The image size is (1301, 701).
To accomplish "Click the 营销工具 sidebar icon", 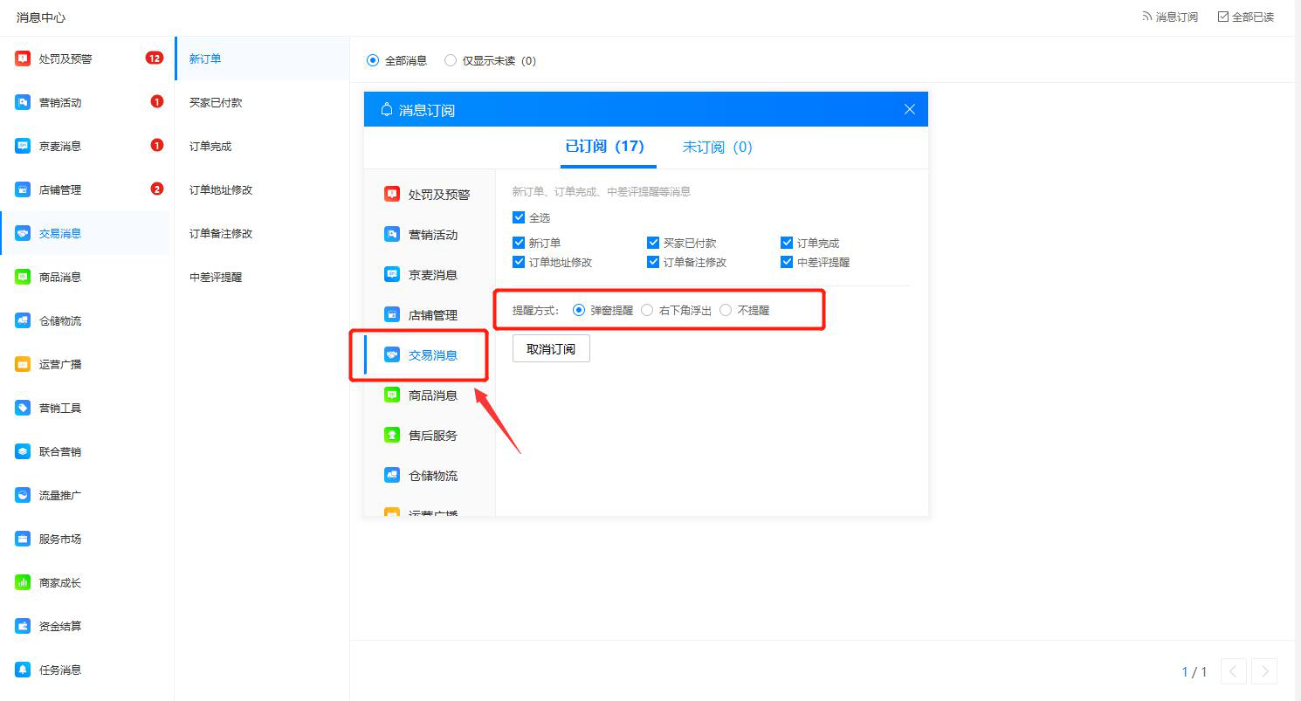I will [21, 407].
